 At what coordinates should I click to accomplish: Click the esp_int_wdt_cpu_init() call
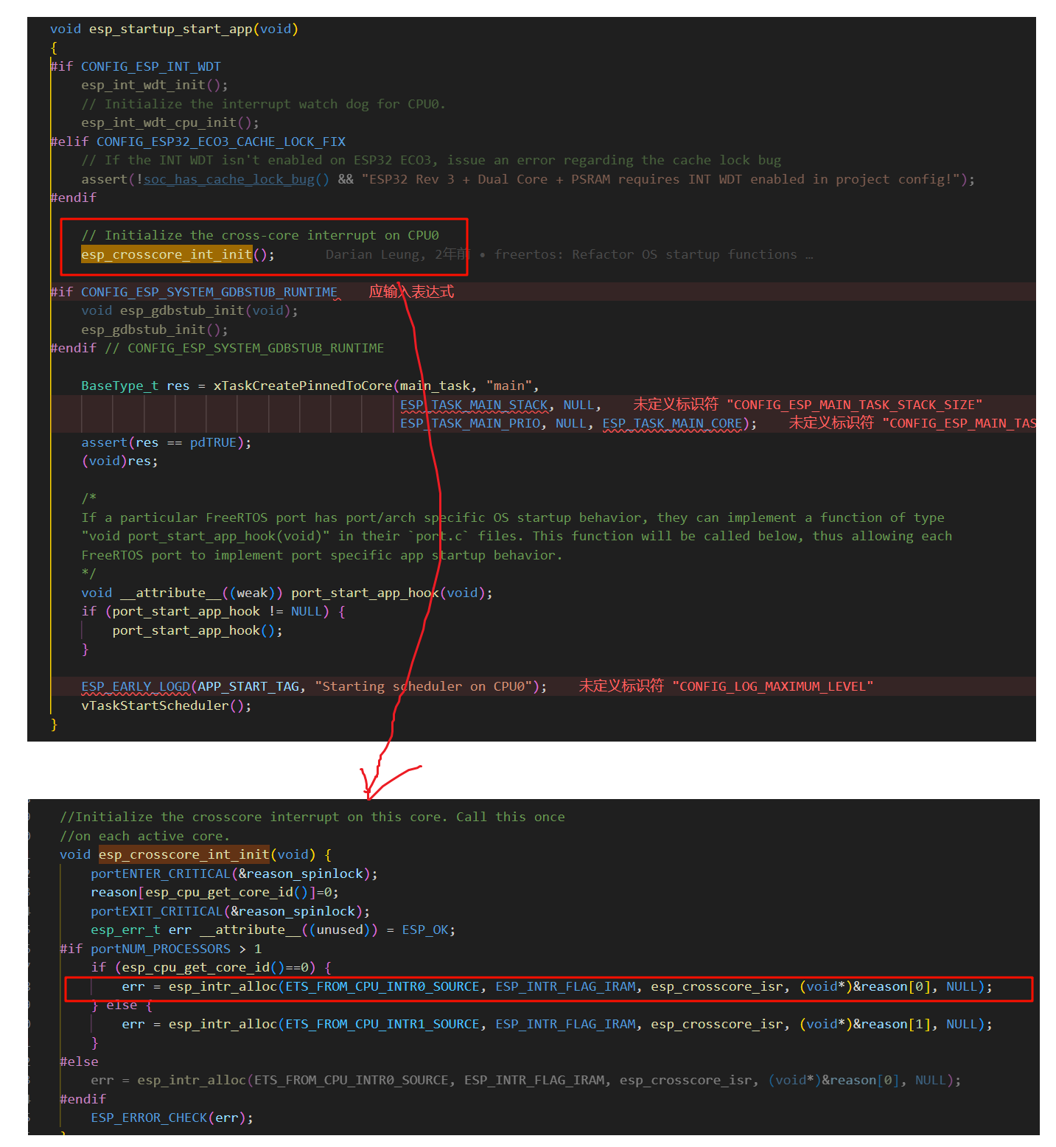(169, 123)
